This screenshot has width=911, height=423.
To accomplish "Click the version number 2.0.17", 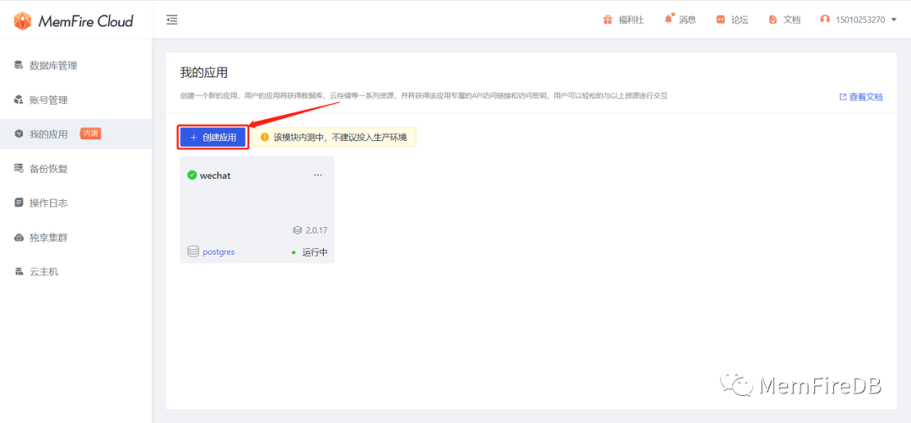I will pyautogui.click(x=316, y=230).
